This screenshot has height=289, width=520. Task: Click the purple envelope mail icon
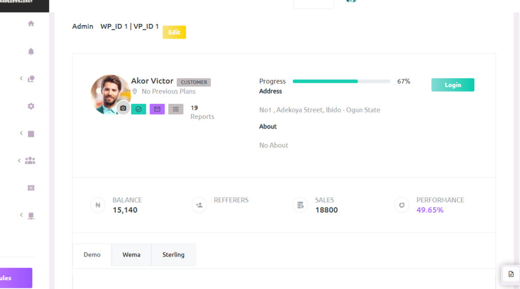coord(157,109)
